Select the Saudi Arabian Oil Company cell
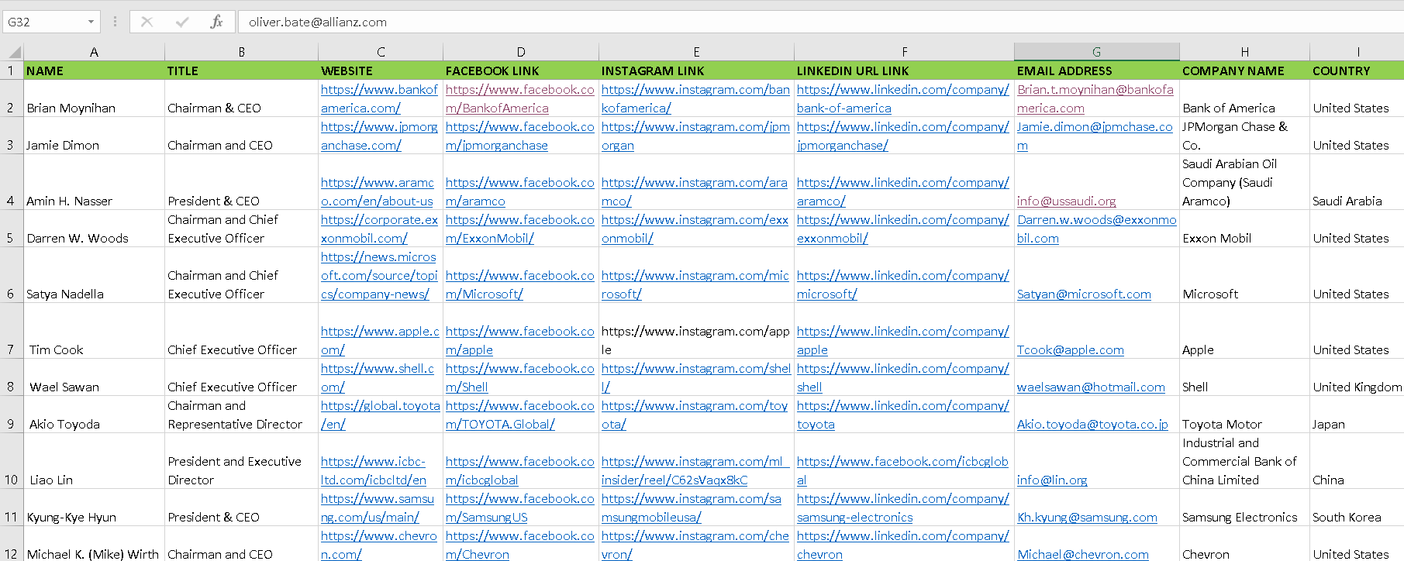This screenshot has height=561, width=1404. (1244, 182)
